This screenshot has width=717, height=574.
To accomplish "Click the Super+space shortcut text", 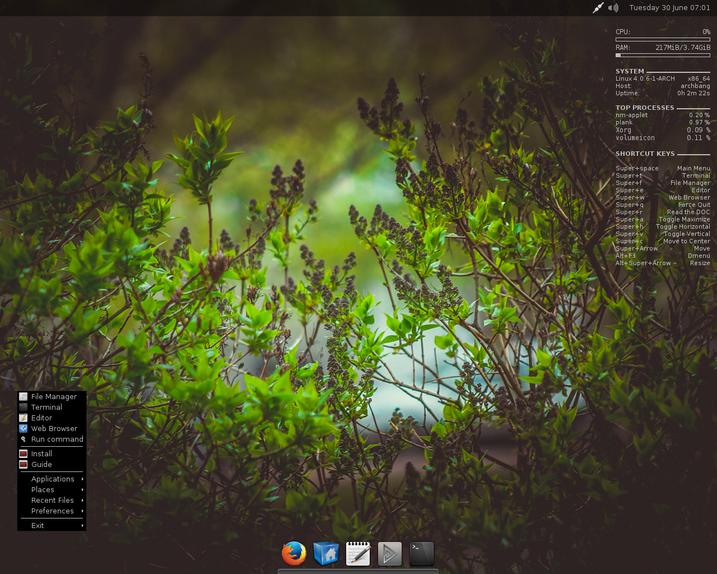I will pos(637,168).
